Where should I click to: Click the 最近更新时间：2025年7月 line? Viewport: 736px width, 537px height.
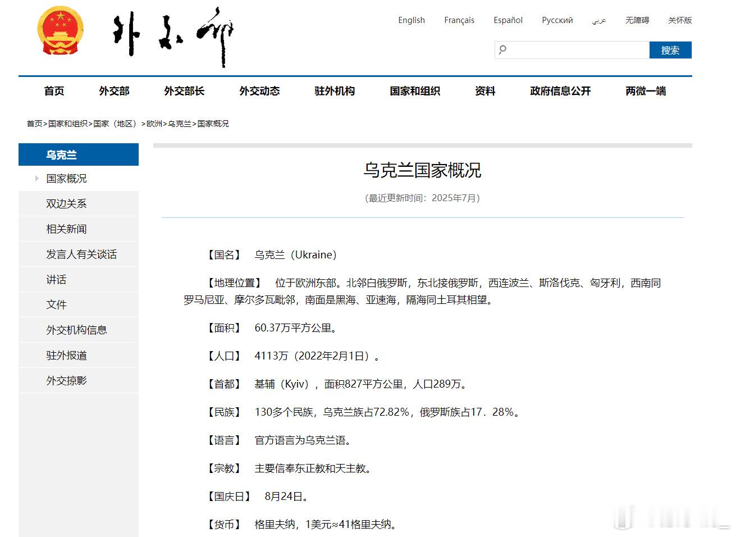click(422, 198)
